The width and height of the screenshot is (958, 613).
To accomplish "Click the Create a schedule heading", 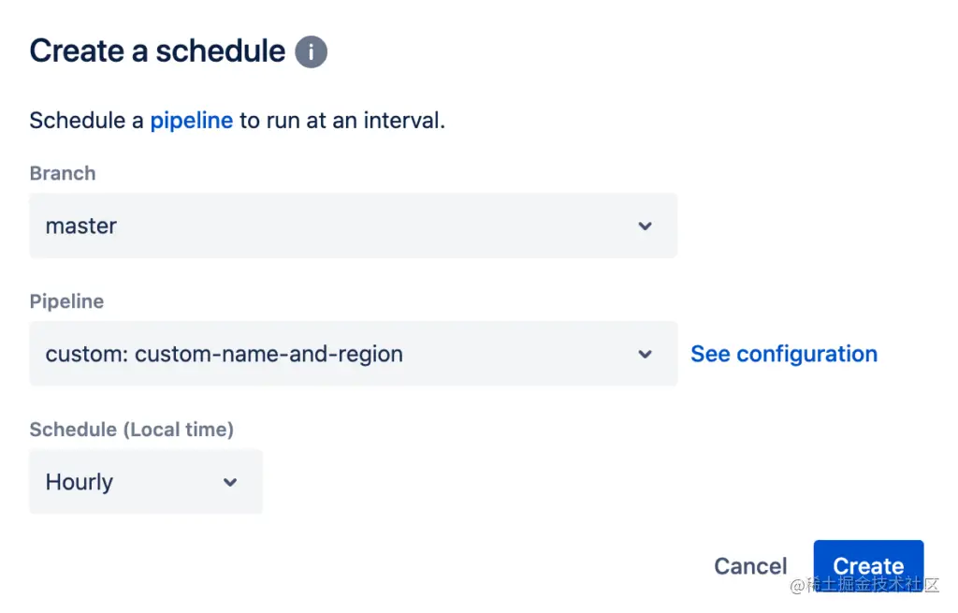I will click(157, 51).
